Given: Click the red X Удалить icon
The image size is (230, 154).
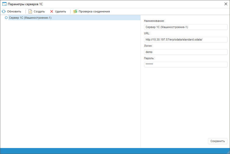Looking at the screenshot, I should pyautogui.click(x=52, y=11).
